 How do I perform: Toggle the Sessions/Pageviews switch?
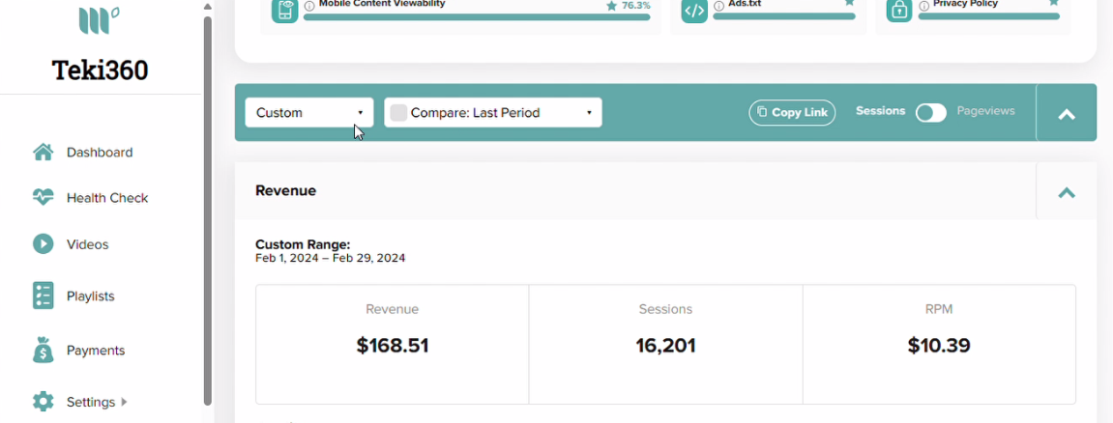point(930,113)
